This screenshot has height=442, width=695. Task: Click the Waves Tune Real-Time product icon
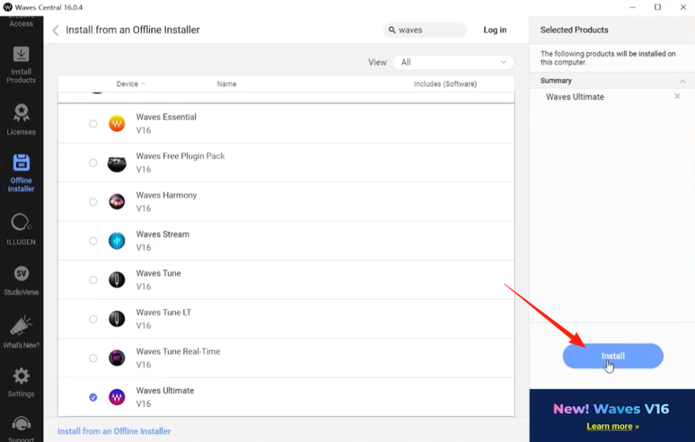click(117, 358)
